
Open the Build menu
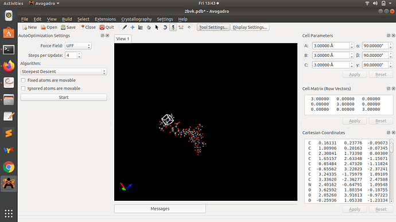67,19
